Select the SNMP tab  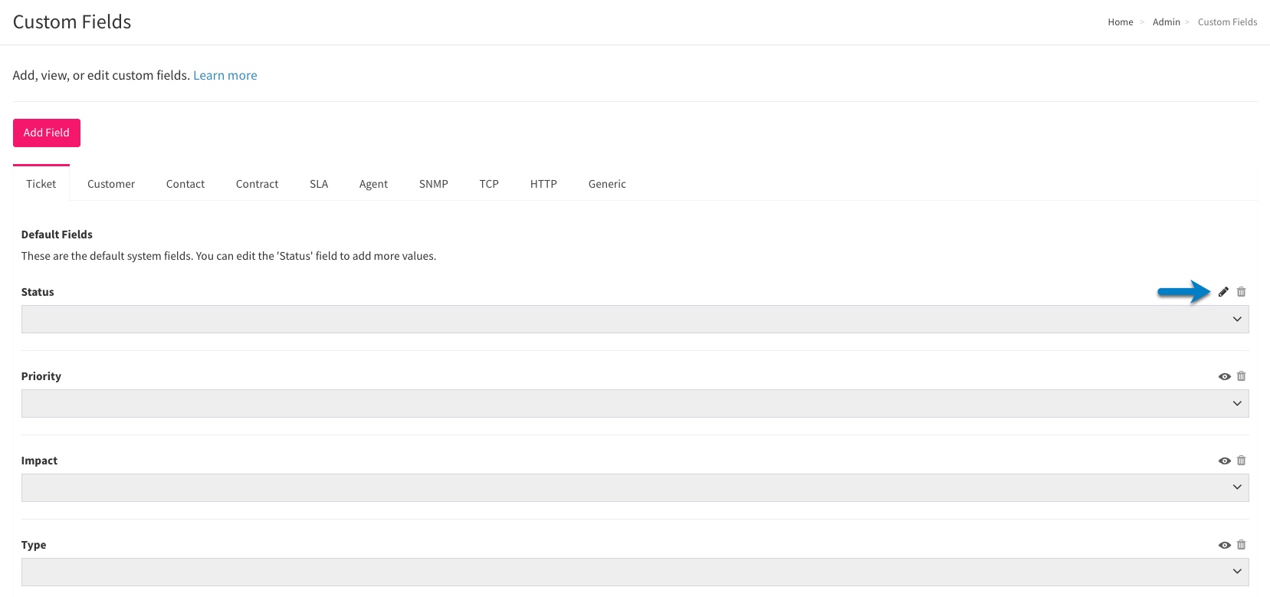point(433,184)
